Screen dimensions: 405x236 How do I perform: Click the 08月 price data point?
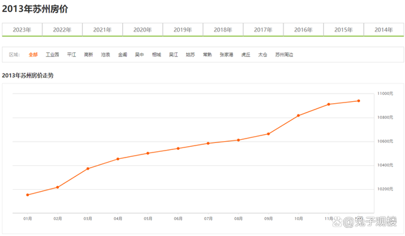[x=239, y=140]
